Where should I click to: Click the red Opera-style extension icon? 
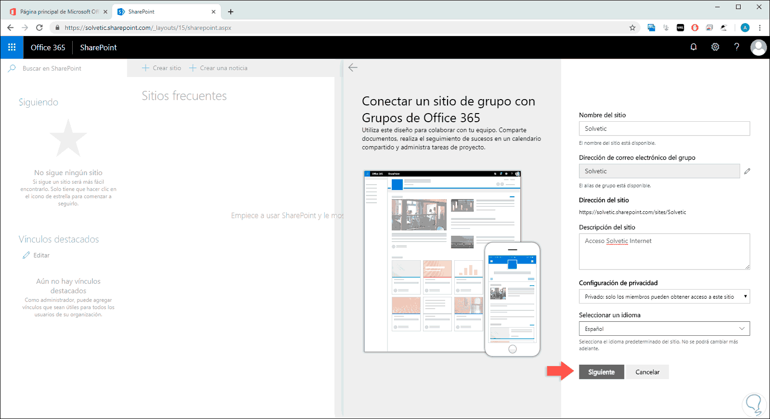click(694, 28)
